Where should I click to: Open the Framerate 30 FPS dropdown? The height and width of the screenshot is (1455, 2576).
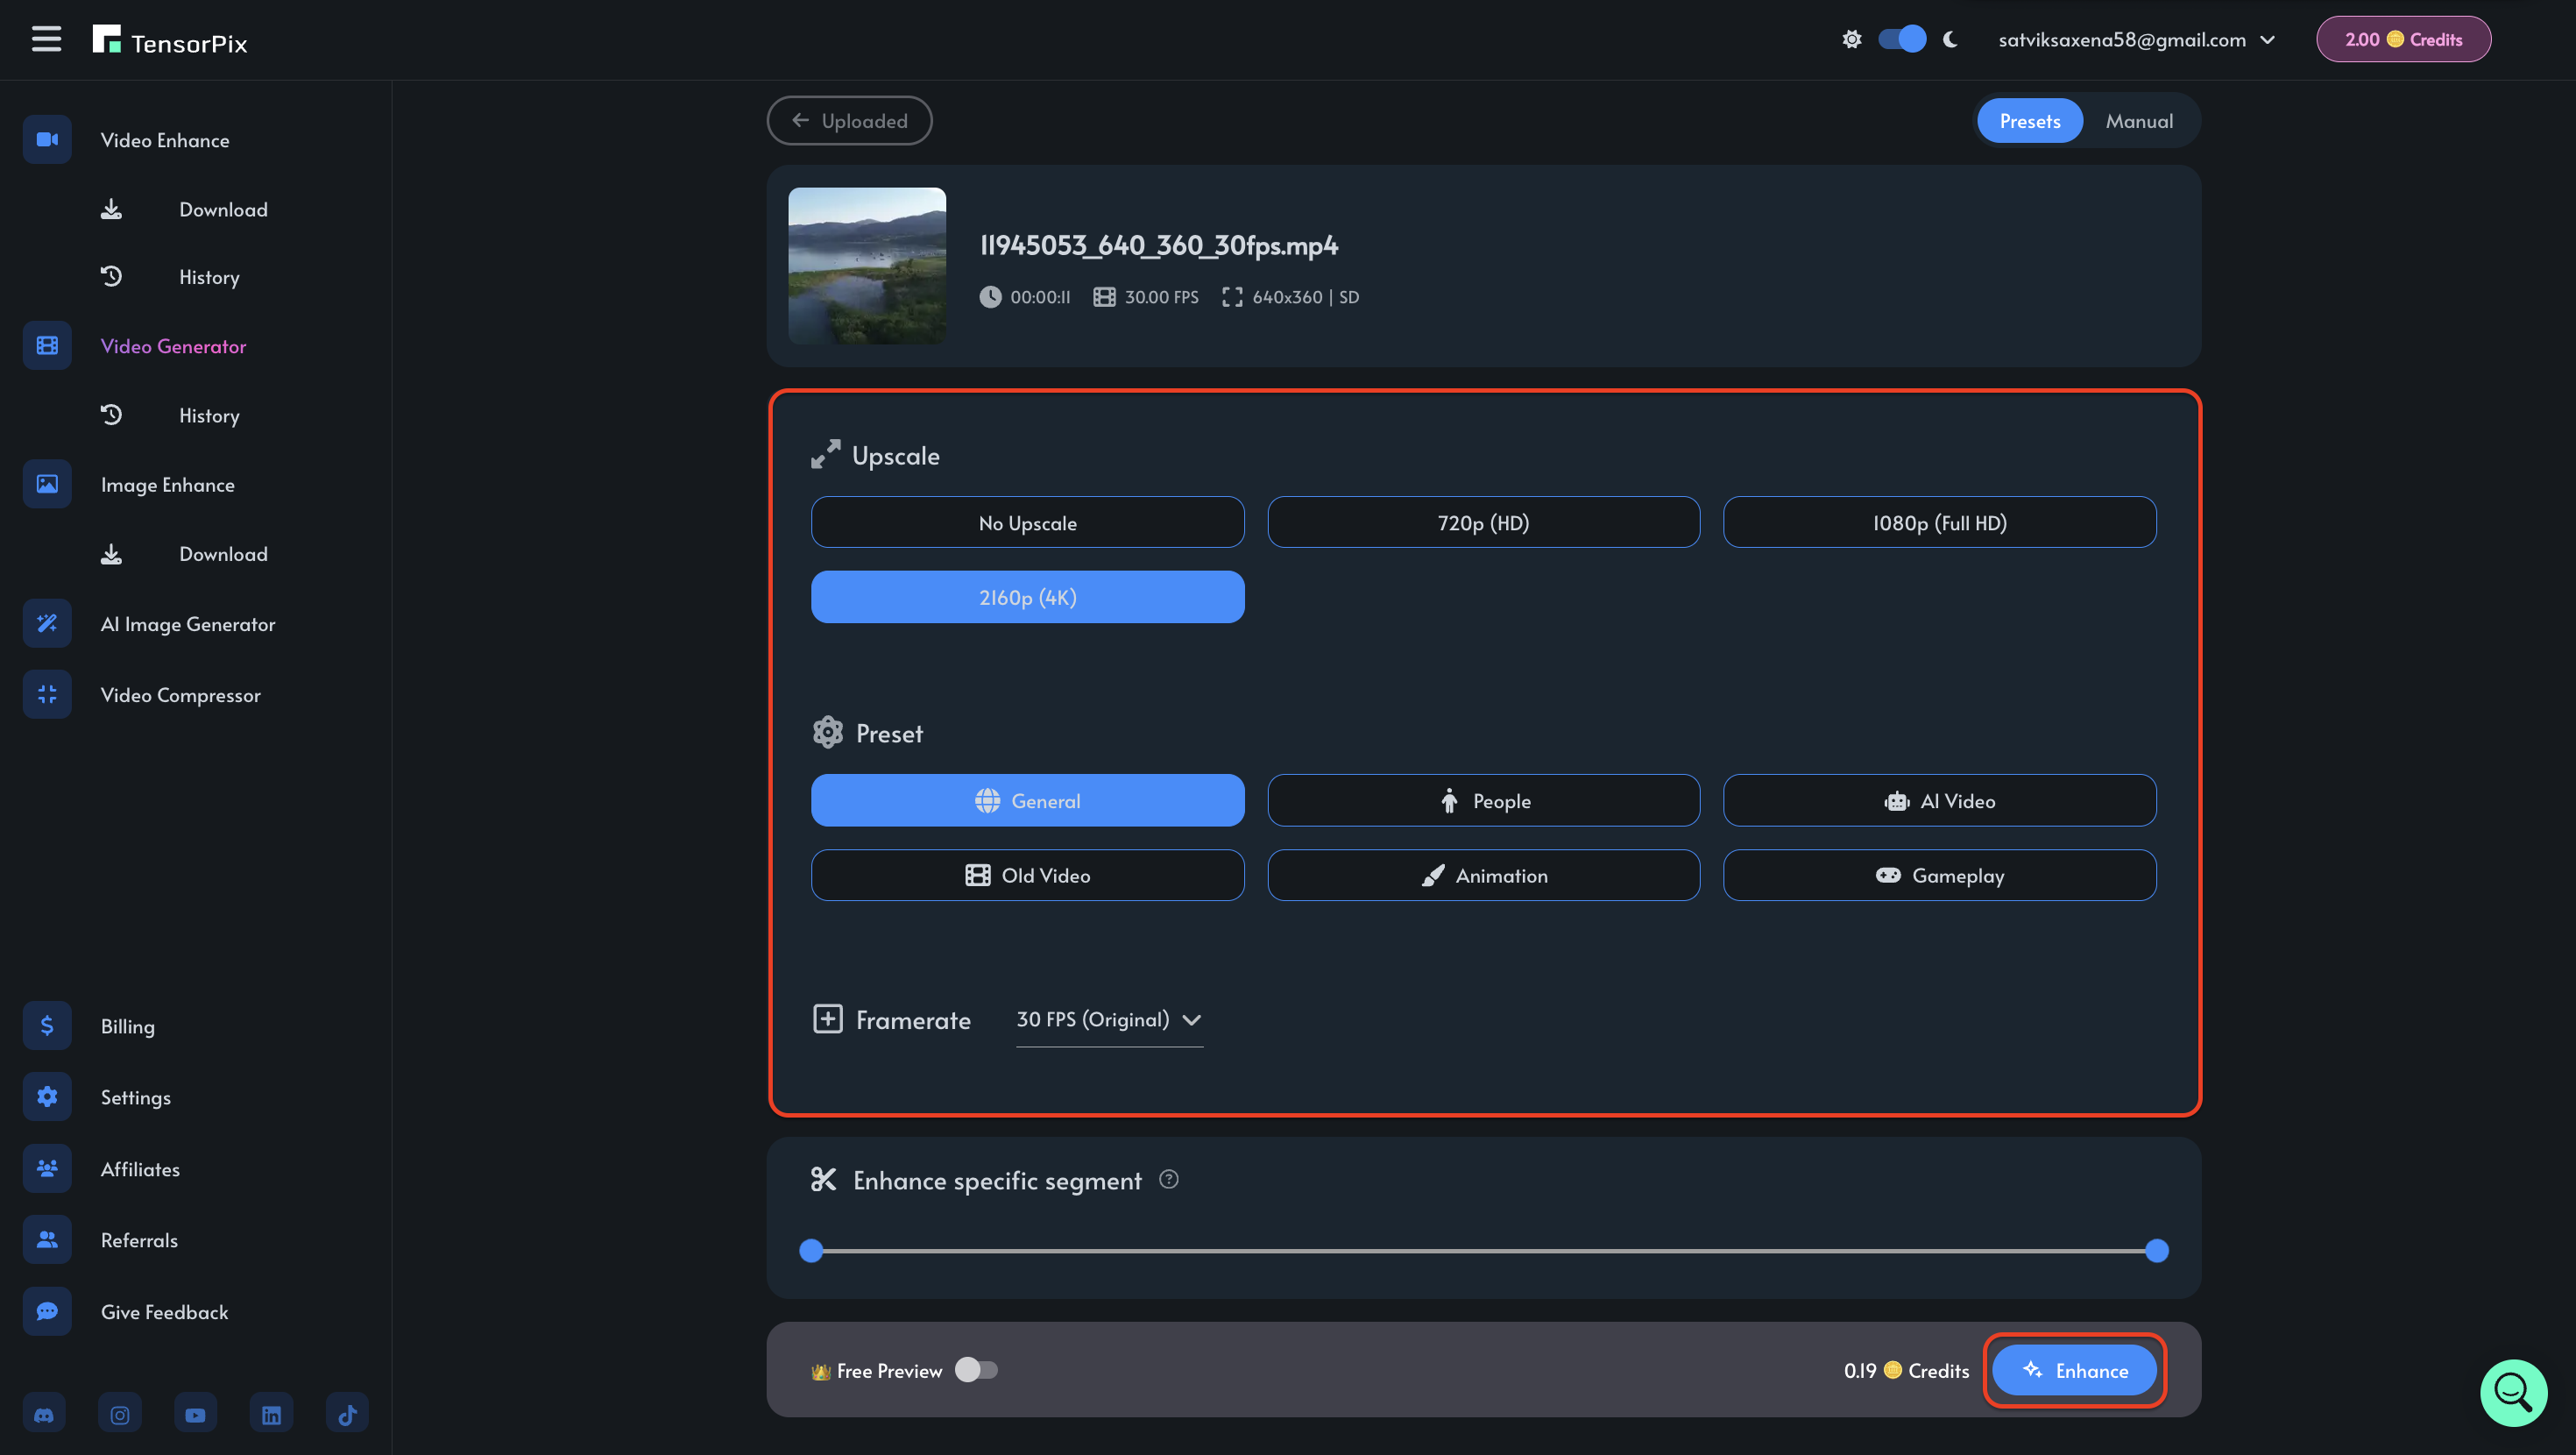pos(1108,1018)
